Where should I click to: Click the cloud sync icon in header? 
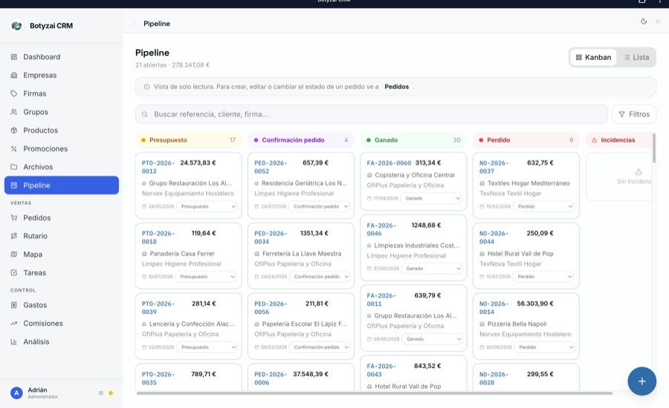[658, 22]
